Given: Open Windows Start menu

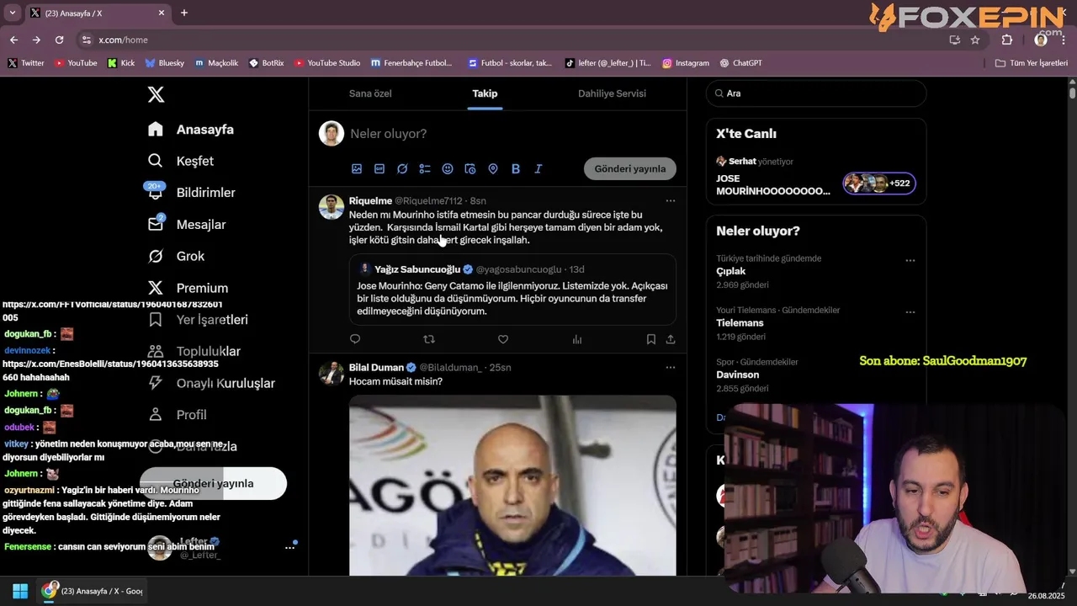Looking at the screenshot, I should (x=20, y=591).
